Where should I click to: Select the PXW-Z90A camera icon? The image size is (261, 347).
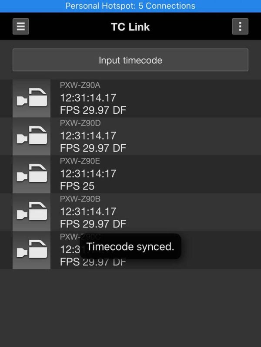pyautogui.click(x=32, y=99)
